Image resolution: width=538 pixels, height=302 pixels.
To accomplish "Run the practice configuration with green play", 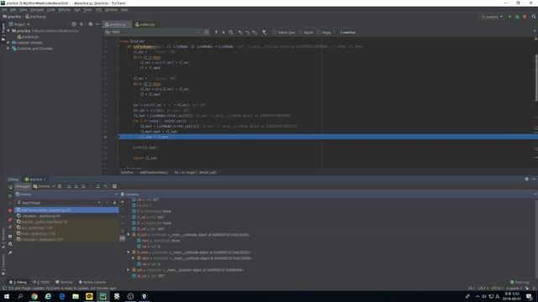I will [510, 17].
